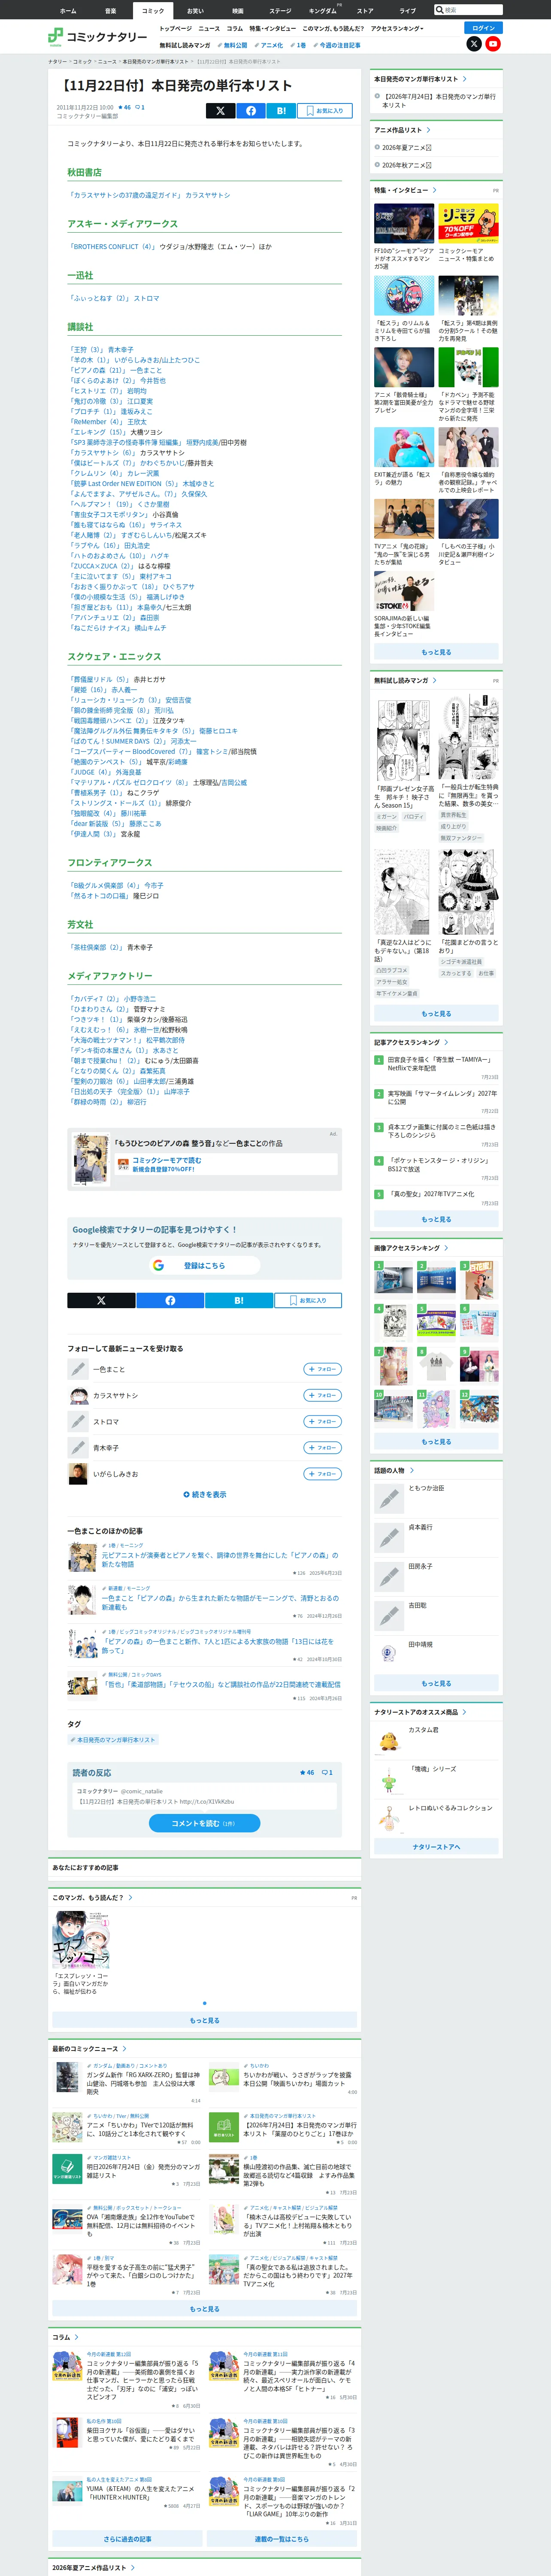The image size is (551, 2576).
Task: Open the X account icon beside YouTube
Action: tap(474, 44)
